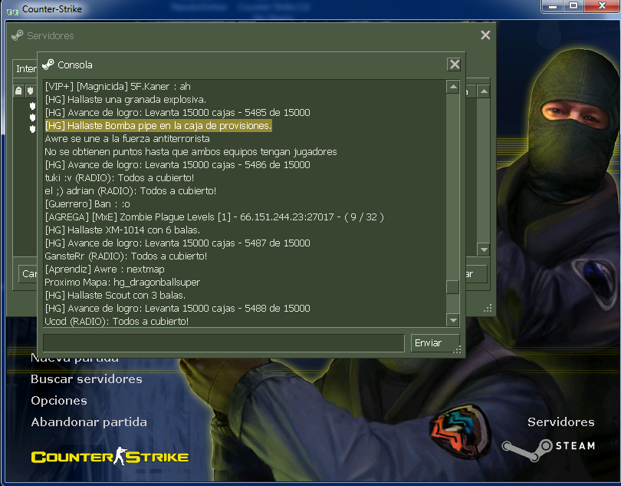
Task: Click the highlighted Bomba pipe console line
Action: pos(158,125)
